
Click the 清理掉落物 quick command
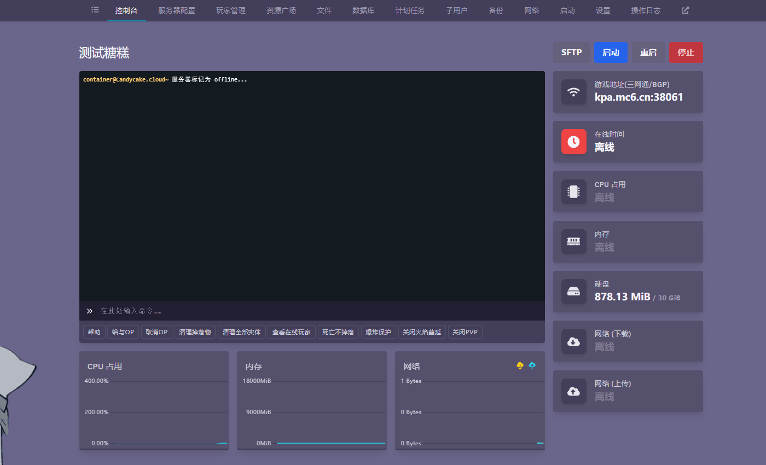coord(195,332)
